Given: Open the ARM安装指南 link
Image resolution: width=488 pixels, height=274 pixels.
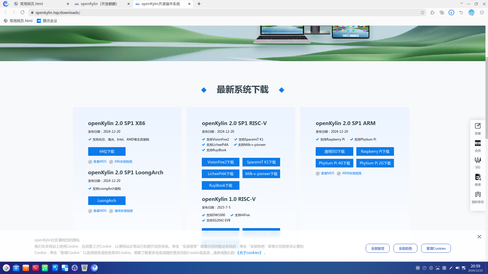Looking at the screenshot, I should pos(352,173).
